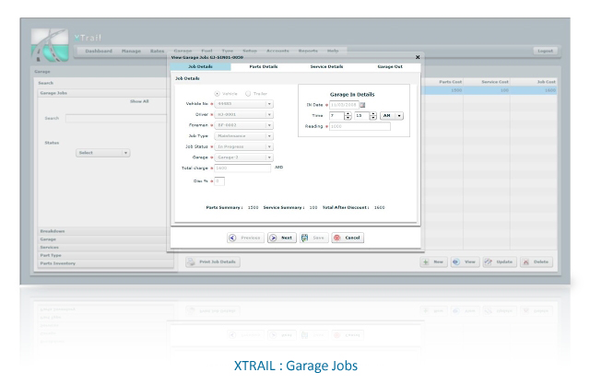
Task: Click the Reading input field
Action: click(360, 127)
